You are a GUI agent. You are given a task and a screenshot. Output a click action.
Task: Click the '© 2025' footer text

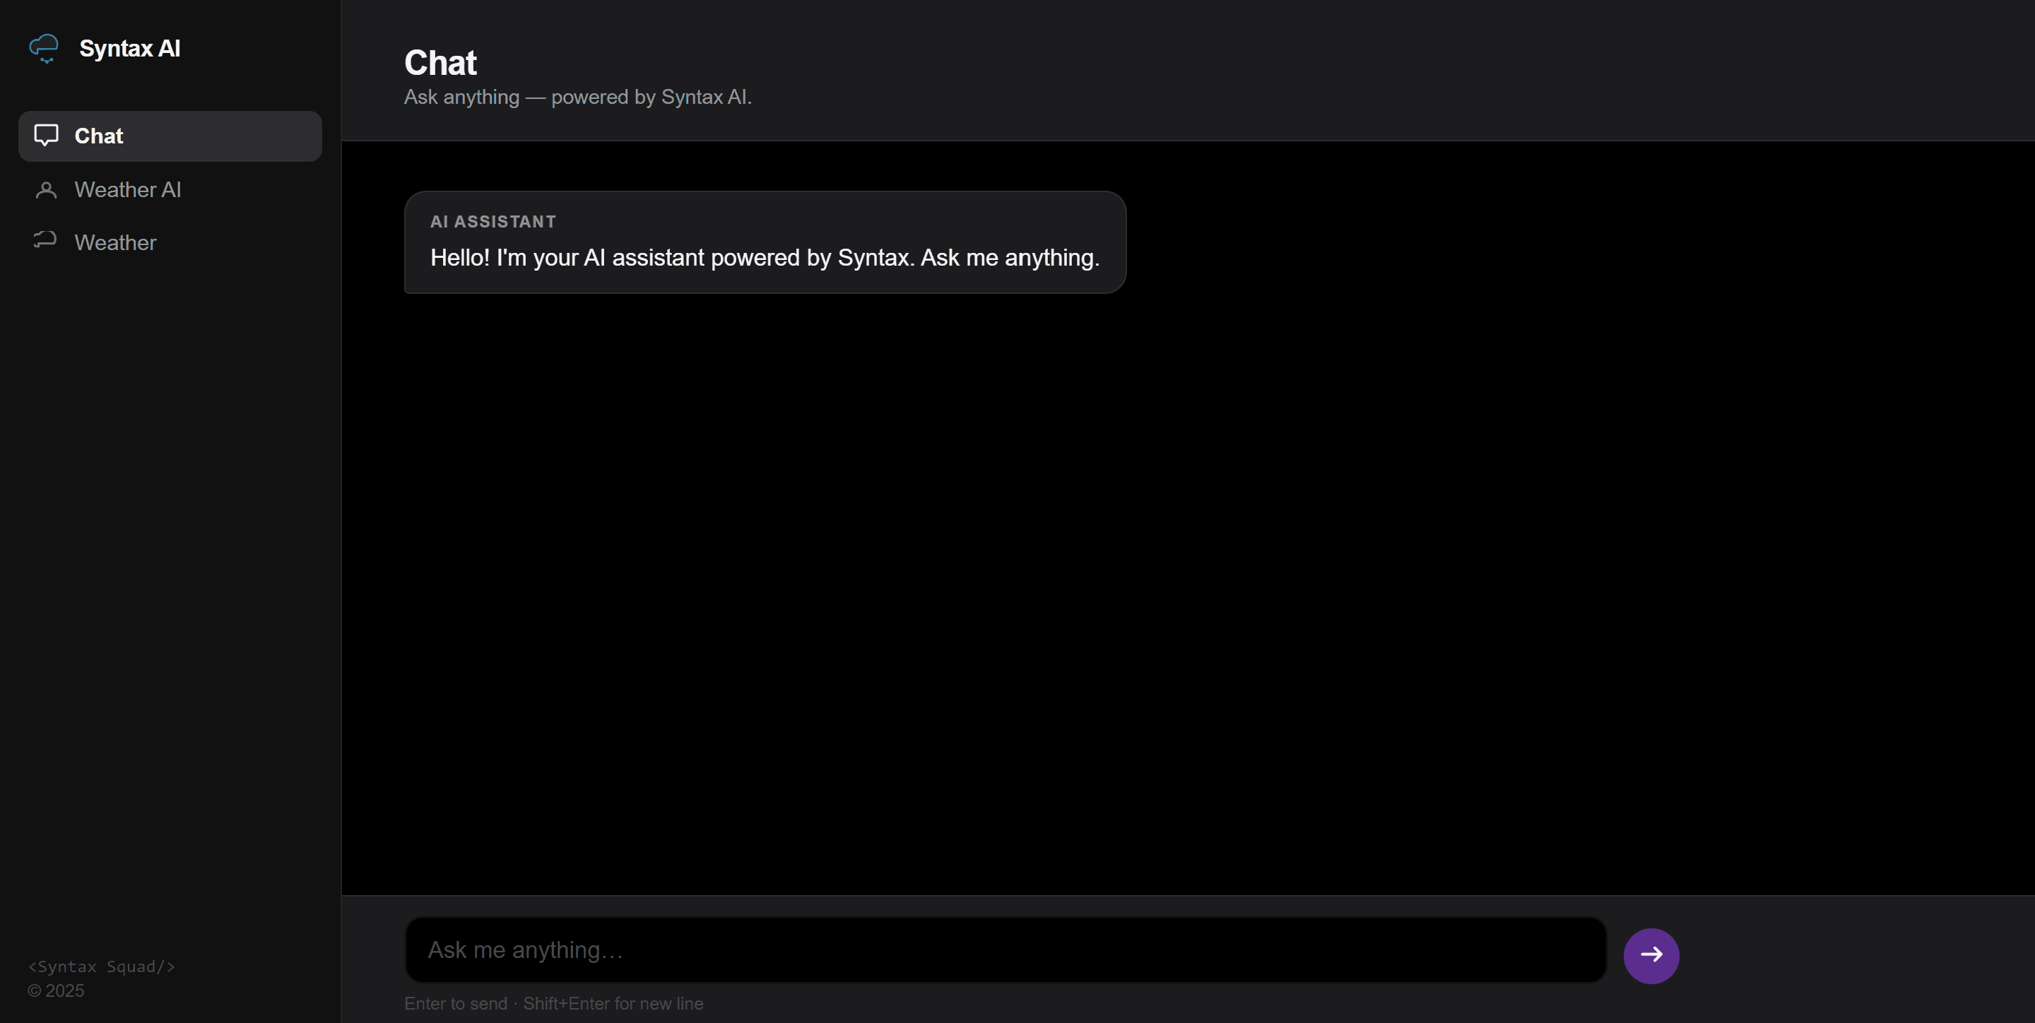pyautogui.click(x=55, y=991)
